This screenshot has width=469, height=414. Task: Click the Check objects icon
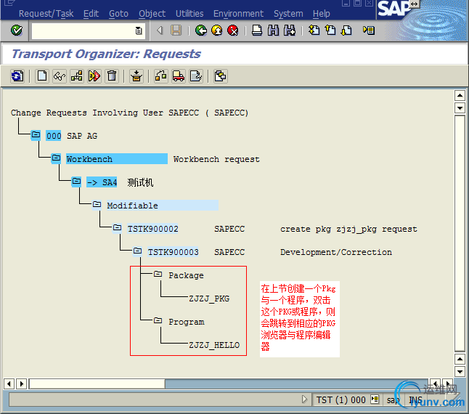tap(94, 76)
